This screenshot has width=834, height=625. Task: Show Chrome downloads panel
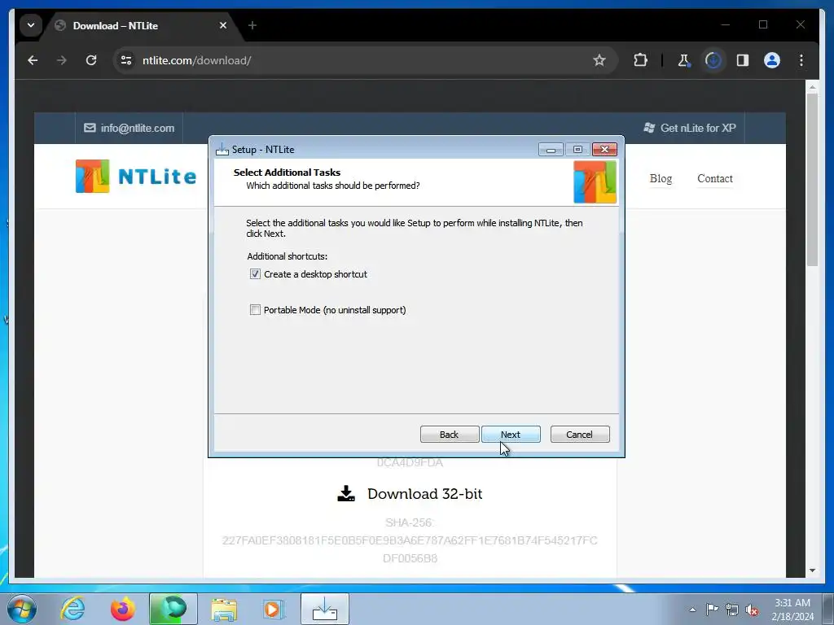point(713,60)
